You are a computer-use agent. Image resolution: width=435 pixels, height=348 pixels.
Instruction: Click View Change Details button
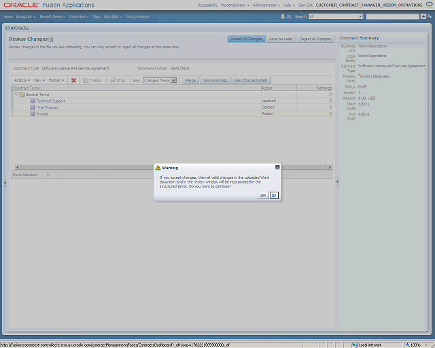pyautogui.click(x=251, y=80)
